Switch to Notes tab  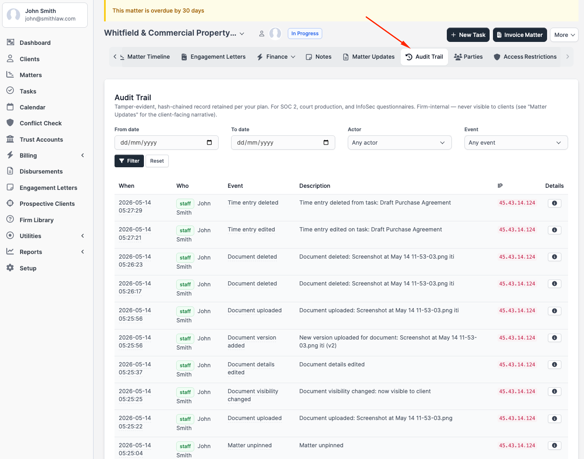[319, 57]
